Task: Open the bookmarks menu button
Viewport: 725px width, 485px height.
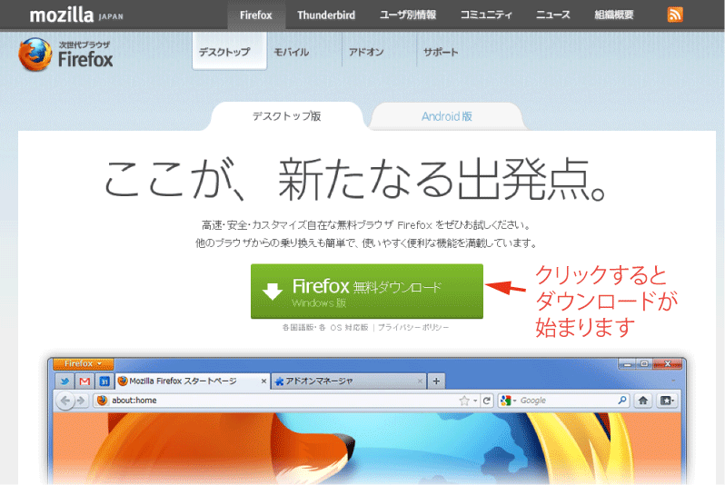Action: pos(667,401)
